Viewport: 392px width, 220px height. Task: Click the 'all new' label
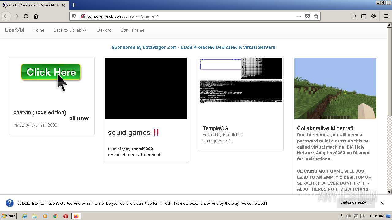click(79, 119)
